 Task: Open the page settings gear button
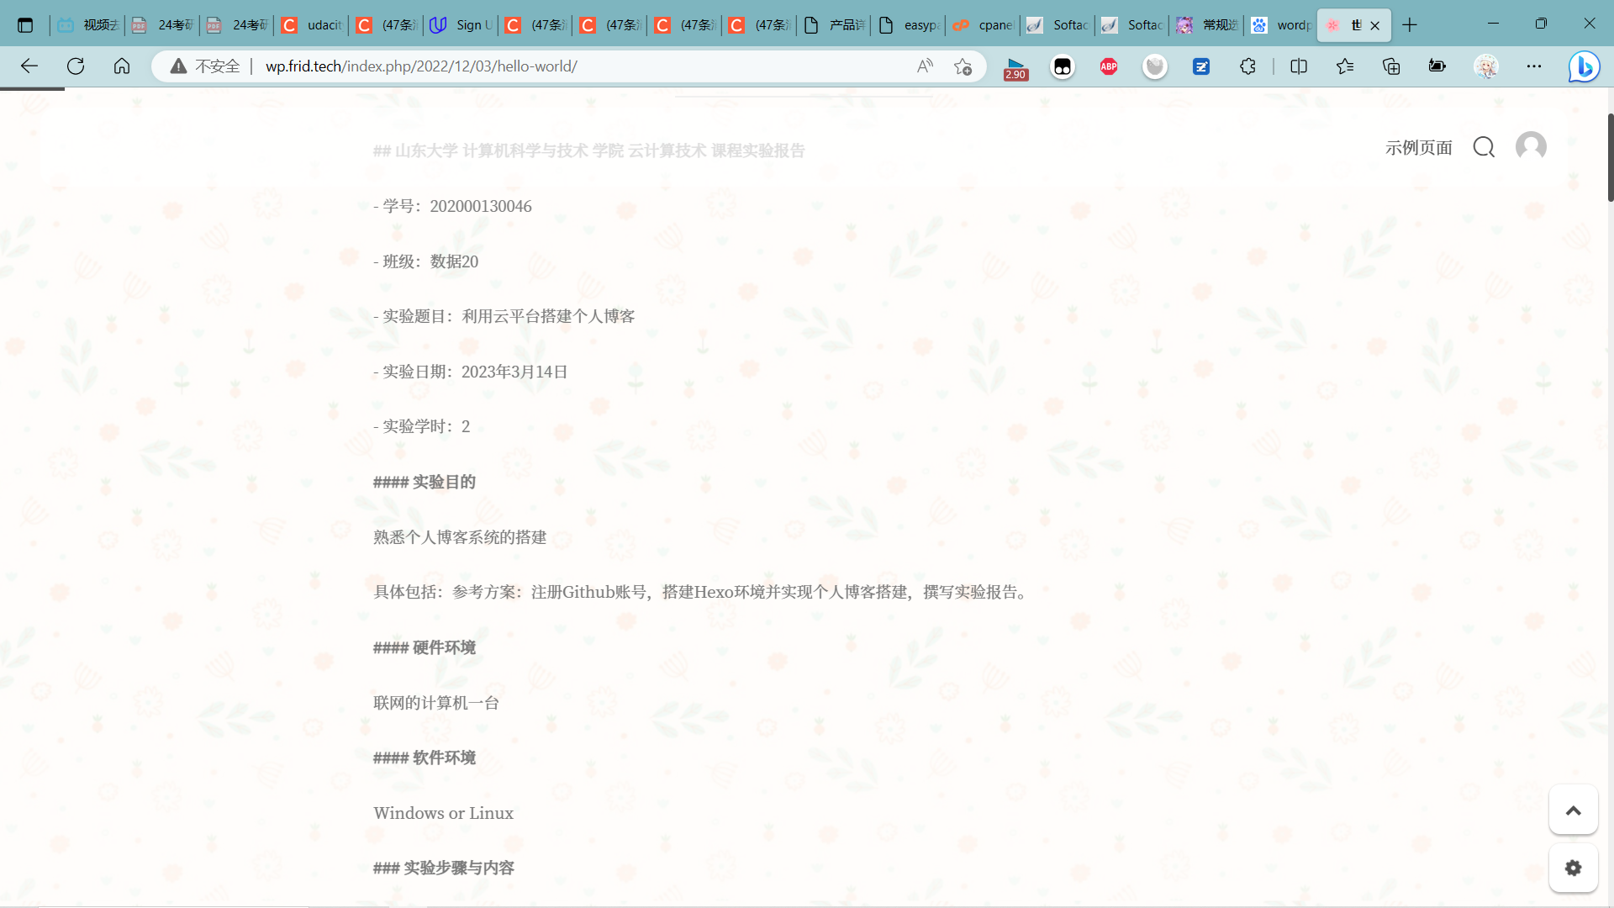pyautogui.click(x=1573, y=868)
